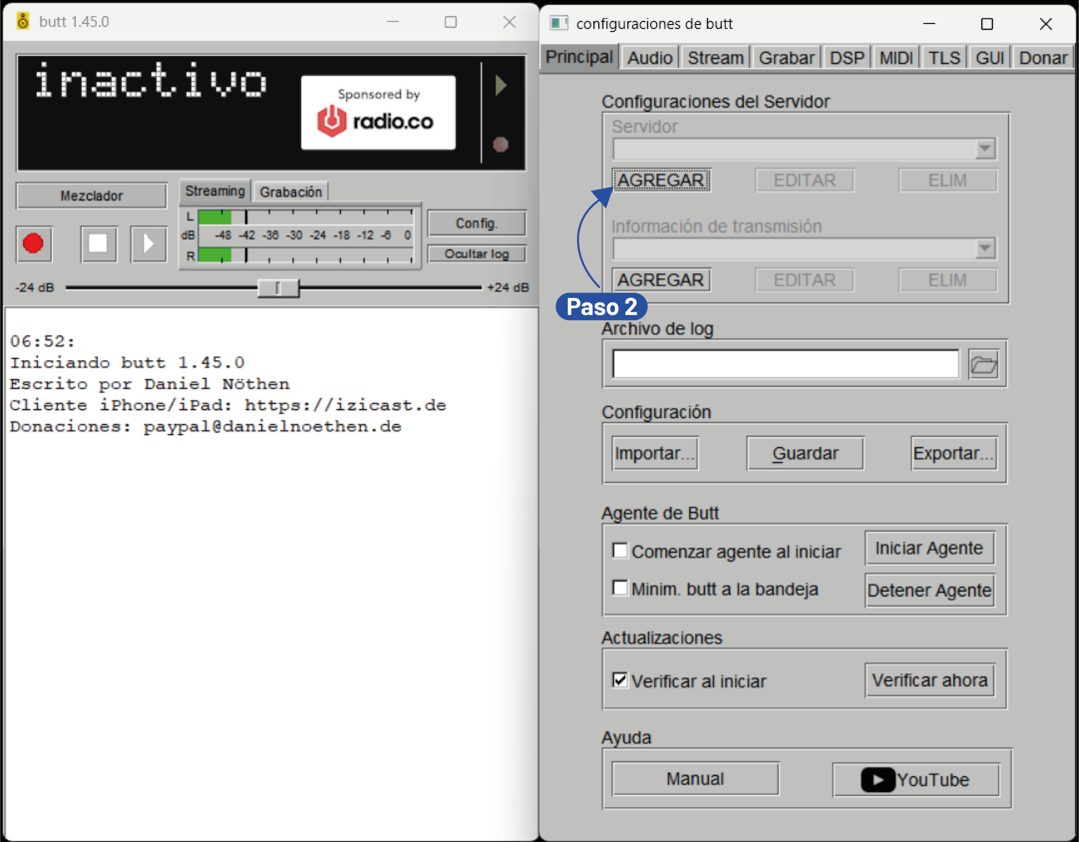Click the folder icon next to log file field

pos(983,365)
